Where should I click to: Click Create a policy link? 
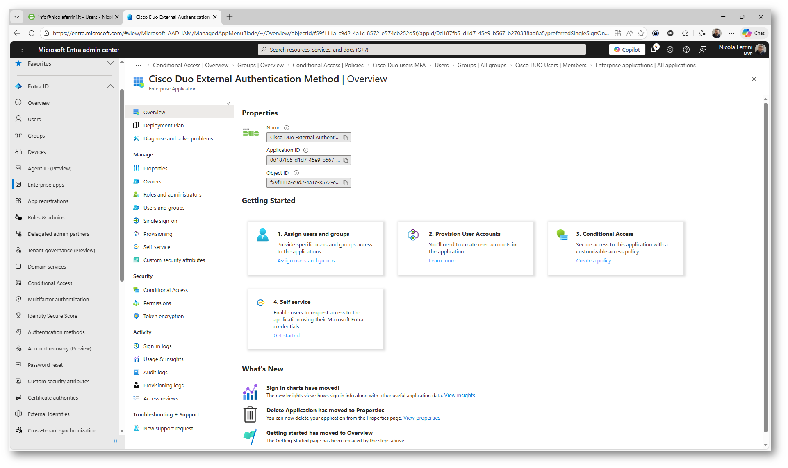593,261
